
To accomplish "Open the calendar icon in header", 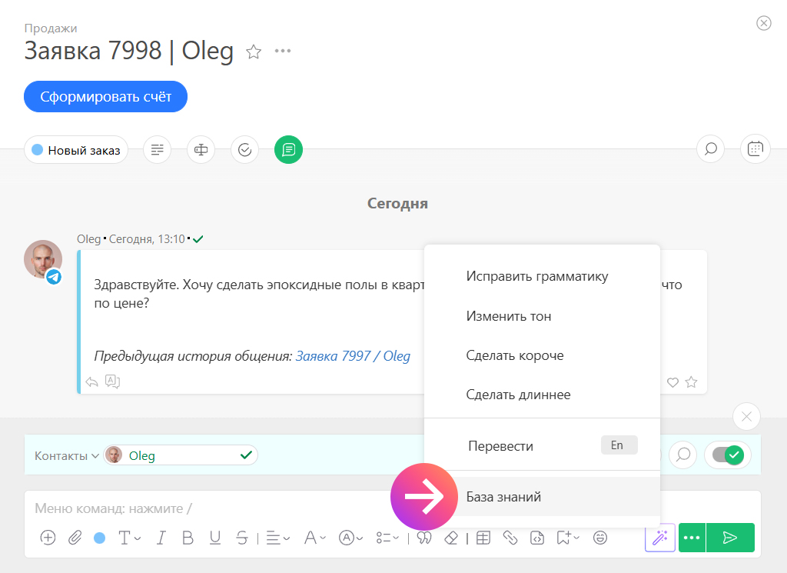I will [x=755, y=148].
